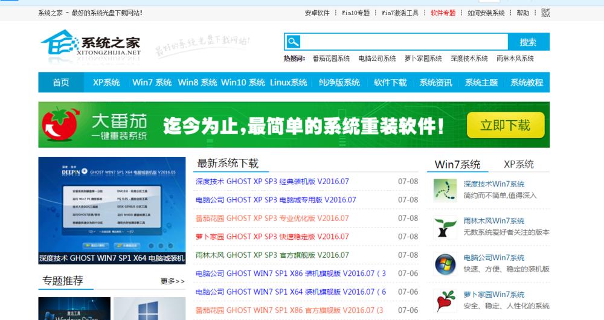This screenshot has height=320, width=604.
Task: Click the DEEPIN GHOST WIN7 slideshow image
Action: click(x=112, y=205)
